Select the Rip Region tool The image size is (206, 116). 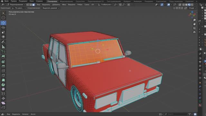(3, 108)
